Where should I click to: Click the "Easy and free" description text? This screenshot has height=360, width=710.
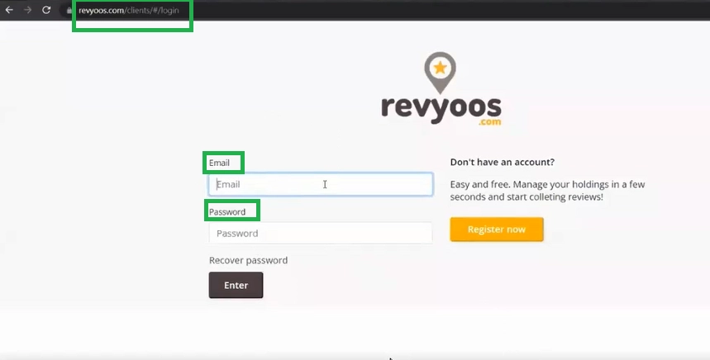click(547, 191)
